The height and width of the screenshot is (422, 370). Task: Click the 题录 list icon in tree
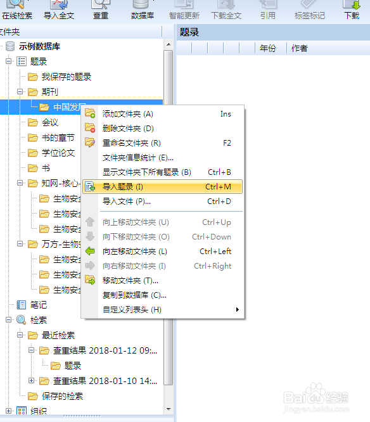[22, 61]
